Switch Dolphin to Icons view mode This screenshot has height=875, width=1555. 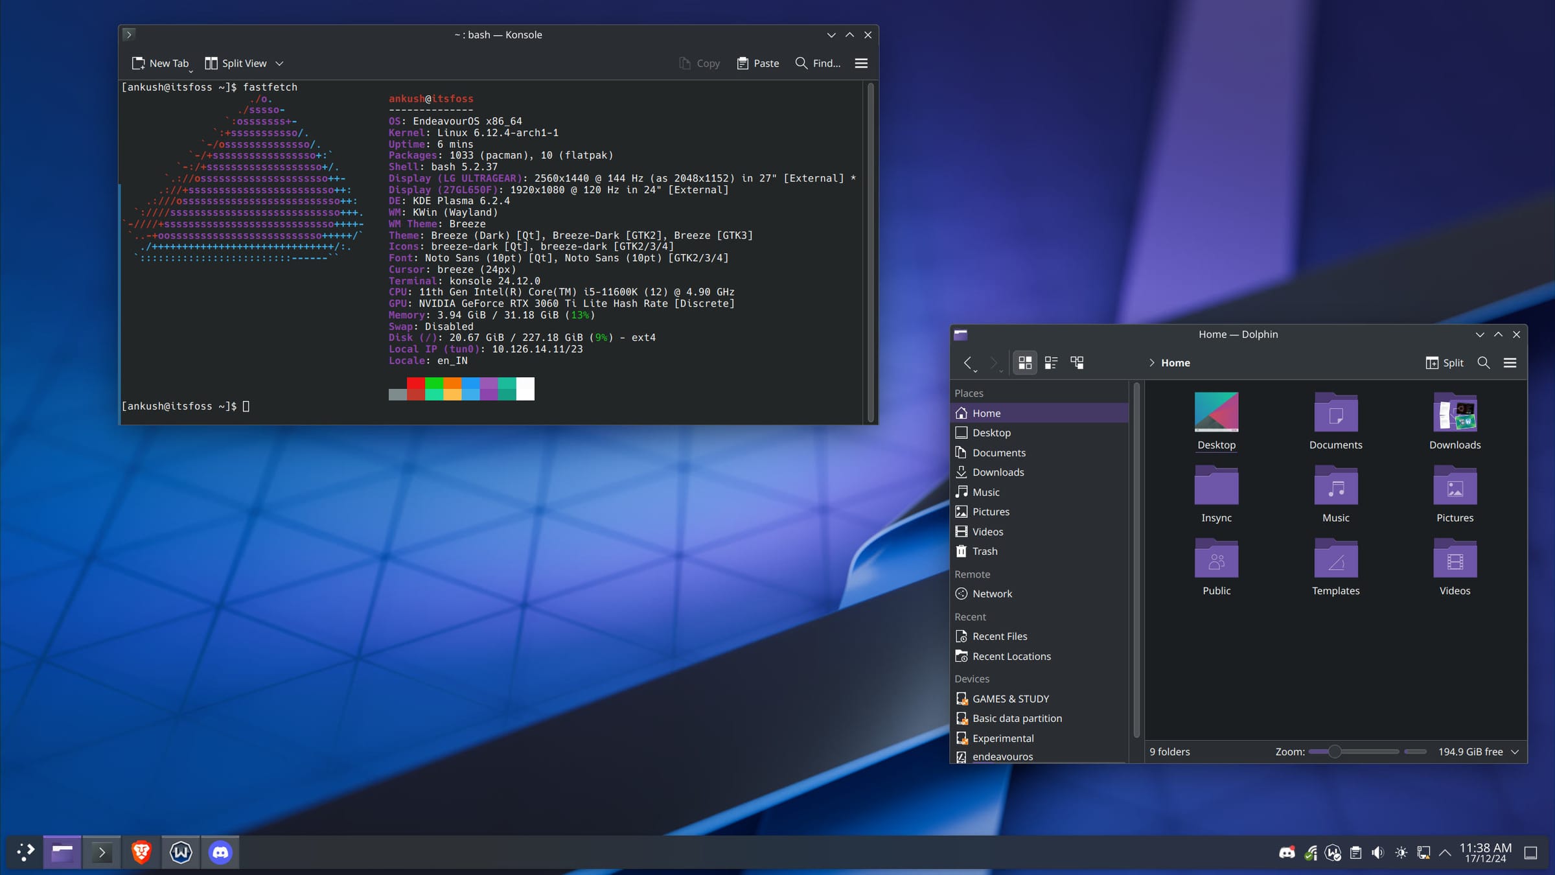point(1024,363)
